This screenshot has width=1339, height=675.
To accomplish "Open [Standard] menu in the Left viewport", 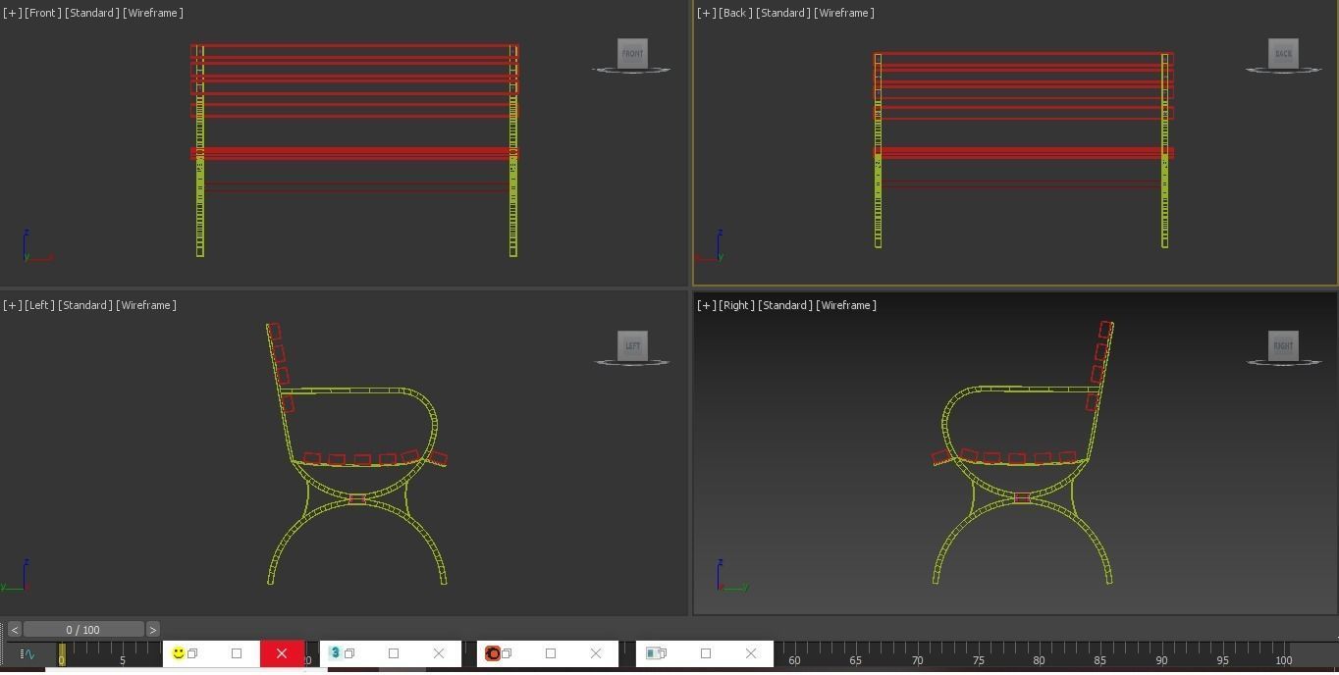I will [85, 305].
